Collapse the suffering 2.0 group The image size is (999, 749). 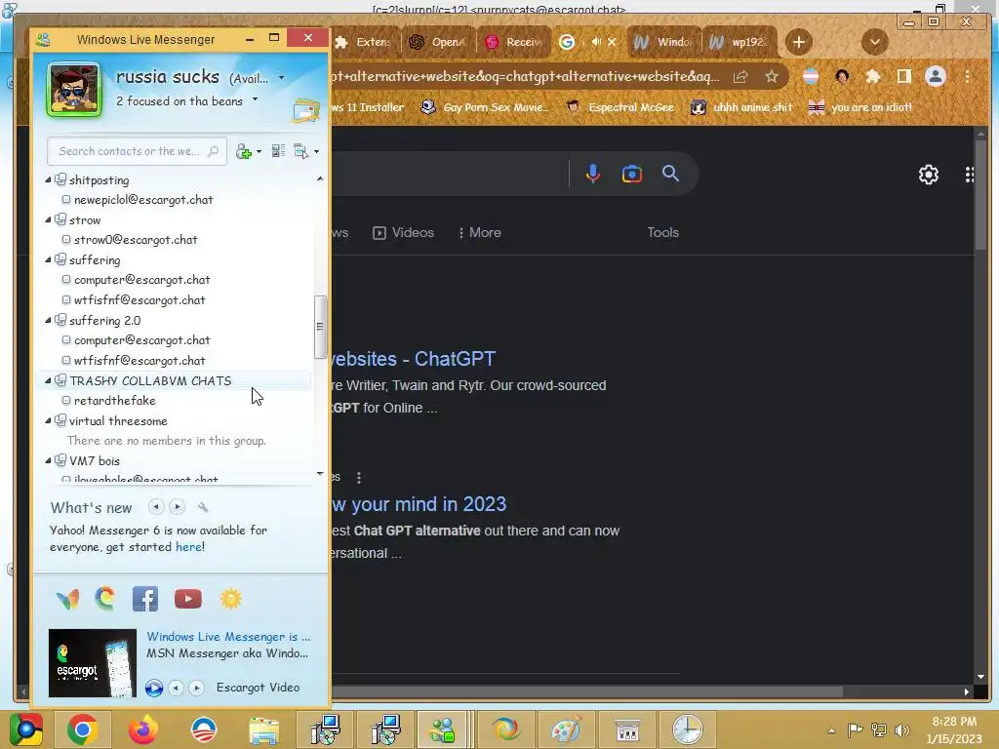coord(48,320)
